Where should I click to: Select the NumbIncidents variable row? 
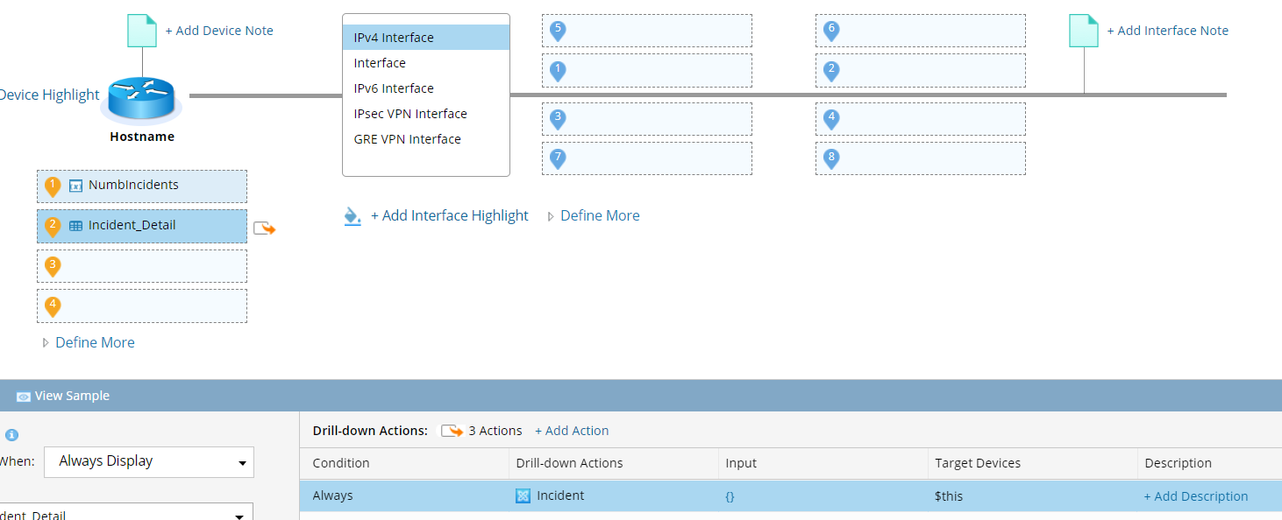pos(141,186)
